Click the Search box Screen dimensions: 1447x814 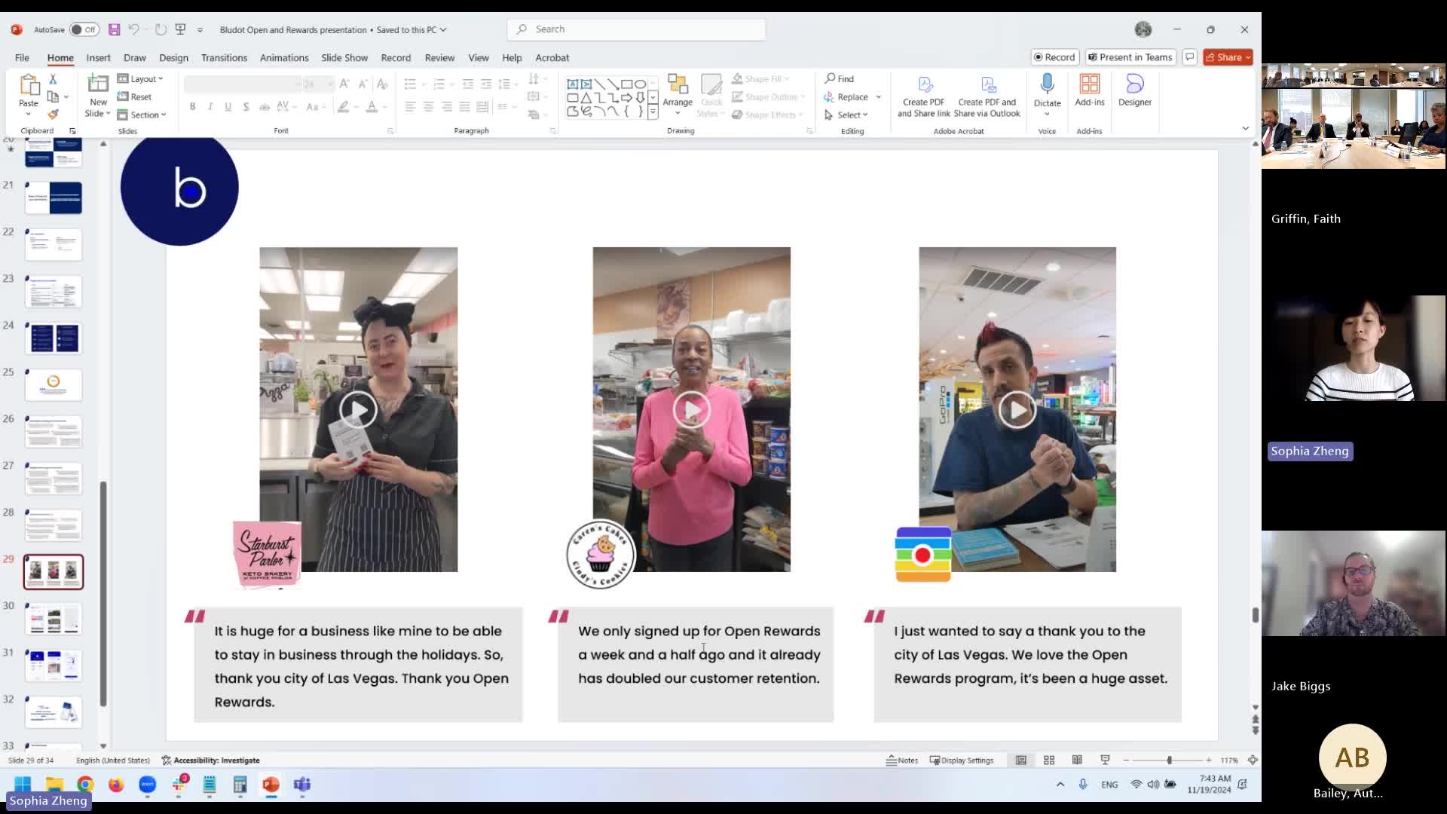[x=636, y=29]
